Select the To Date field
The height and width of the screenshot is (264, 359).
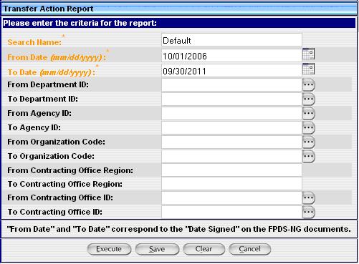[x=231, y=71]
